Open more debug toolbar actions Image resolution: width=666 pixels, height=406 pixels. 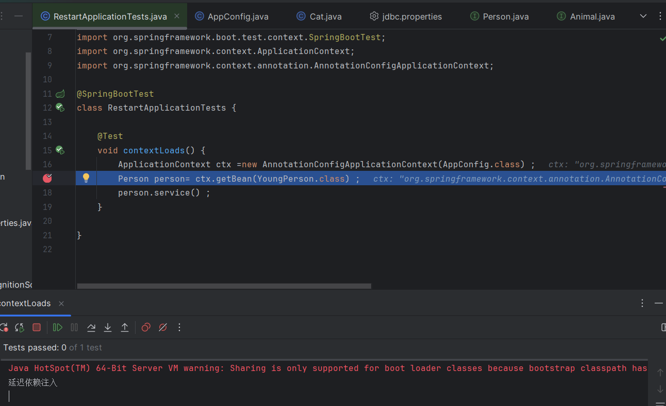tap(179, 327)
